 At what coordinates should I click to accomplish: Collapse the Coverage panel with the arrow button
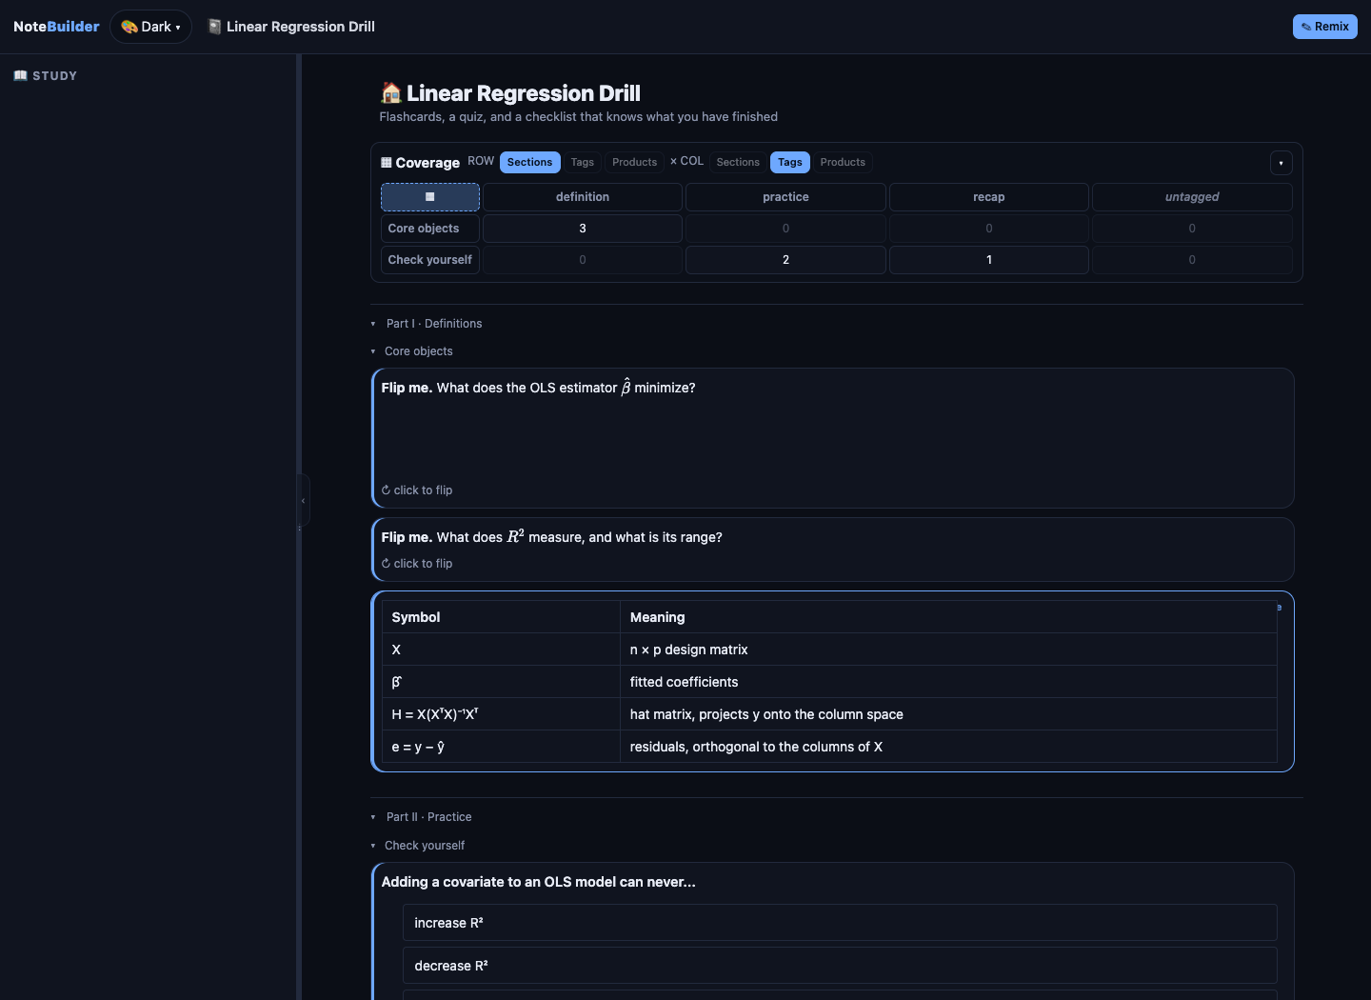1281,163
